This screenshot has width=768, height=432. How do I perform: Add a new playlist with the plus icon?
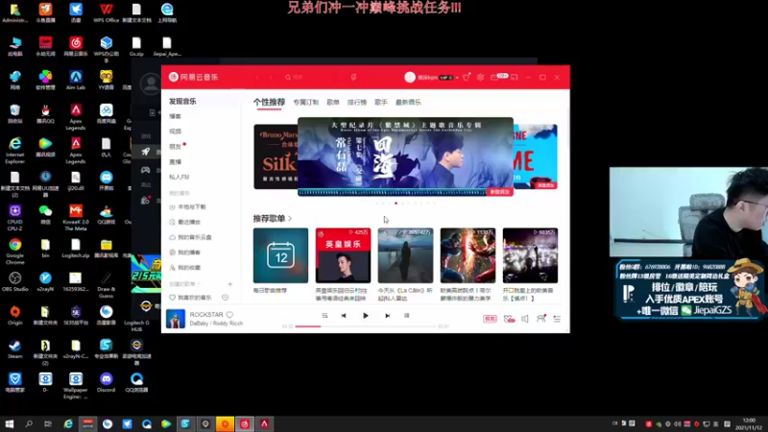229,284
